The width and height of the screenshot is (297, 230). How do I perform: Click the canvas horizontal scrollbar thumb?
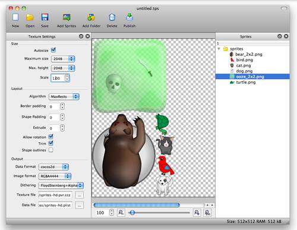pos(137,205)
